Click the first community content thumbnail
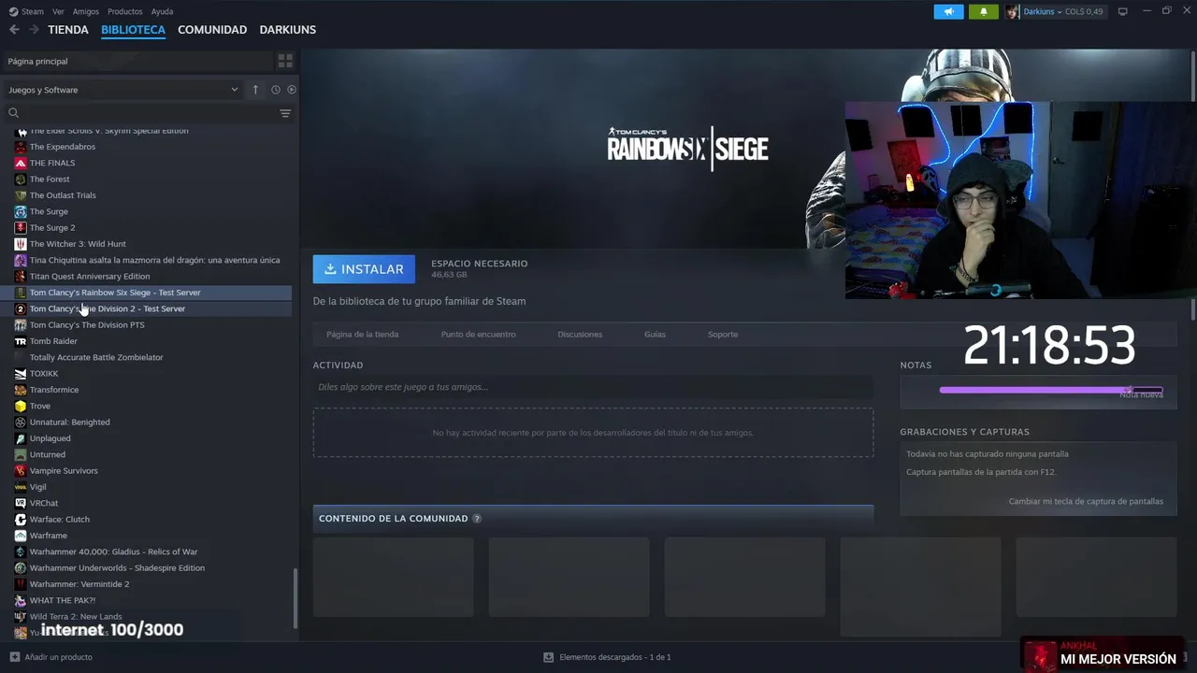Screen dimensions: 1197x673 394,577
